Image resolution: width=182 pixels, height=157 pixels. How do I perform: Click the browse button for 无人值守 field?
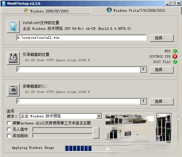pos(96,130)
